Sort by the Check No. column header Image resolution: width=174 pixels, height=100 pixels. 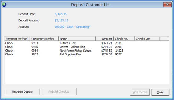click(124, 39)
